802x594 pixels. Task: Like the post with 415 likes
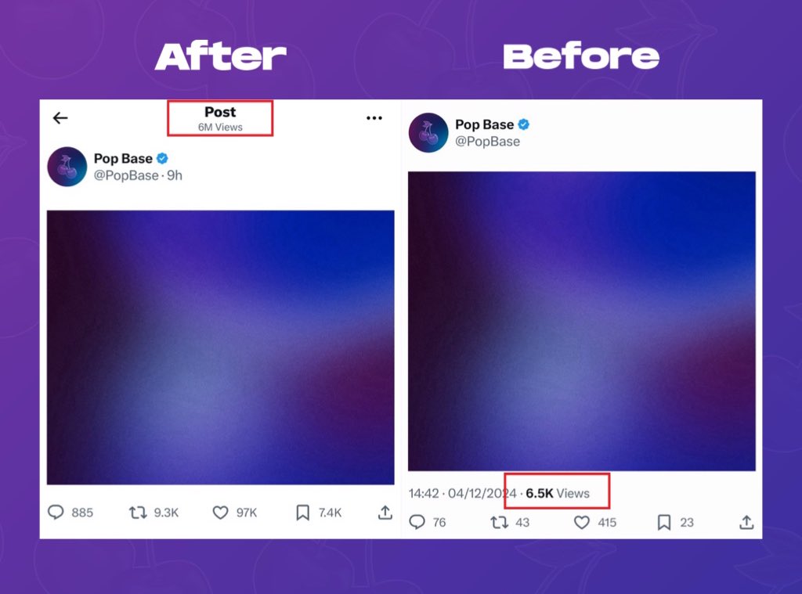(582, 522)
